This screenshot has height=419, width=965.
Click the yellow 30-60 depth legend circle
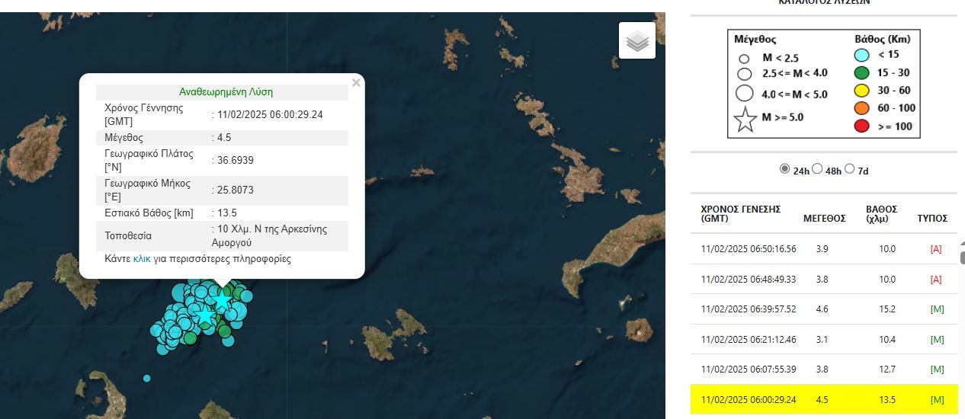[x=861, y=91]
